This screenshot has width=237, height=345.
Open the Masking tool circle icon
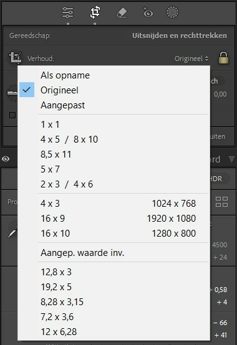point(172,12)
